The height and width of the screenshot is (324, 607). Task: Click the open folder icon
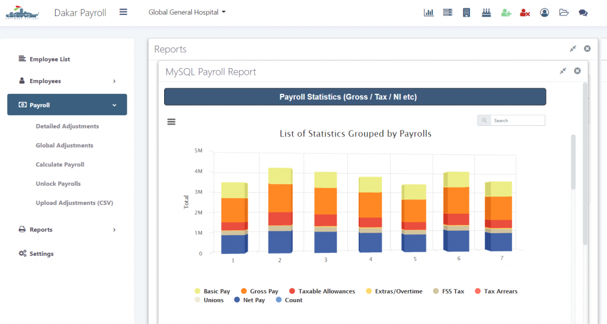(x=564, y=12)
